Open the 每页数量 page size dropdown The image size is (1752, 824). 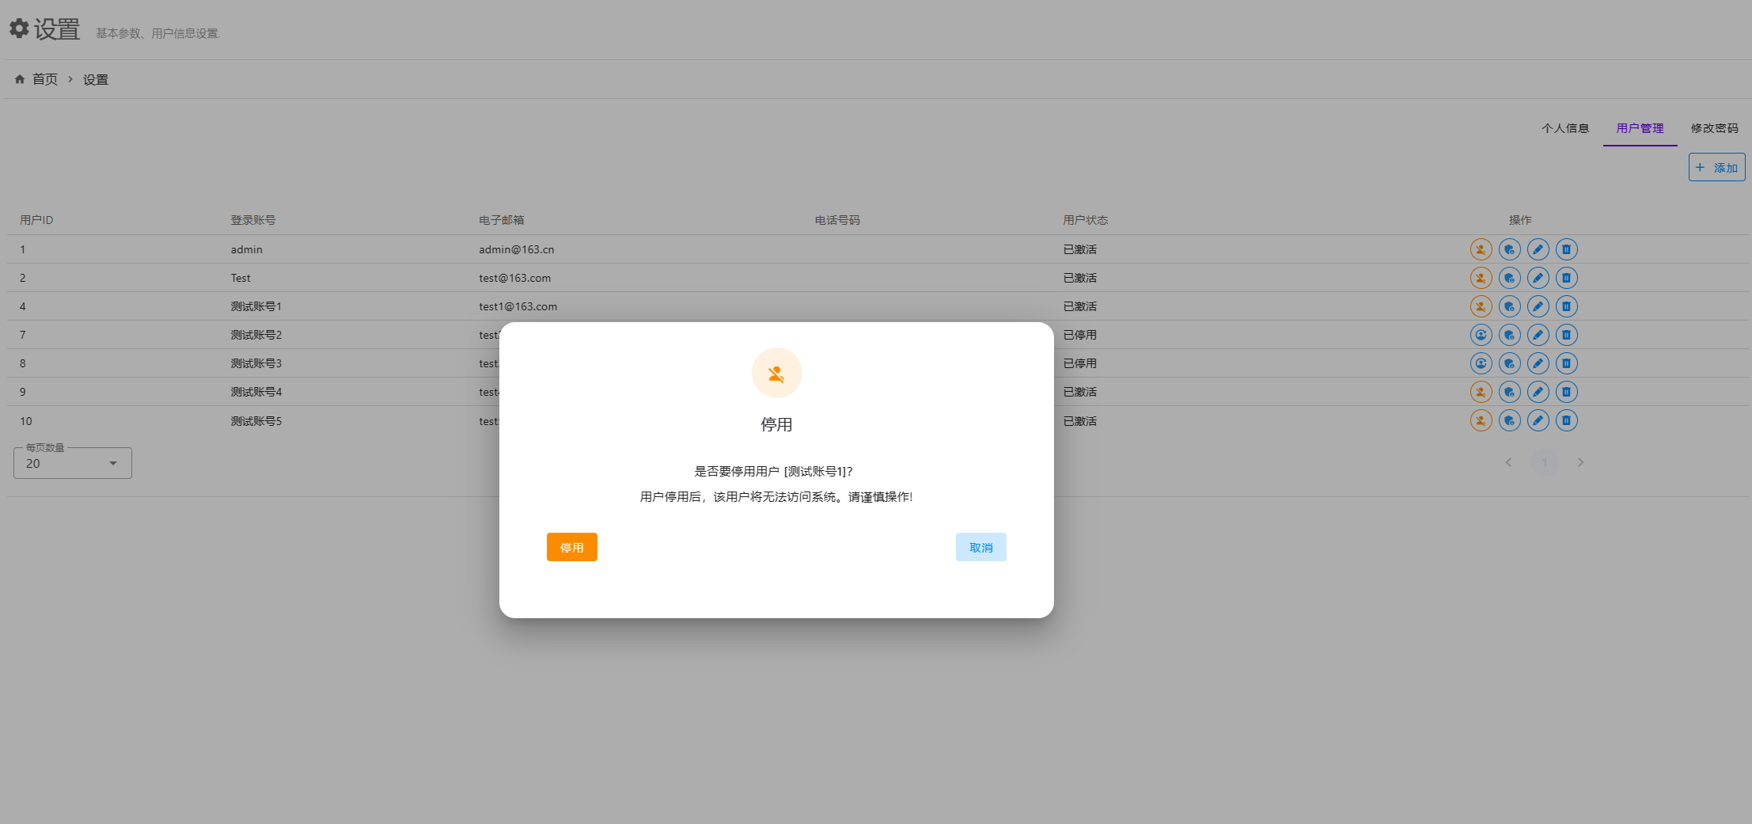pyautogui.click(x=73, y=463)
